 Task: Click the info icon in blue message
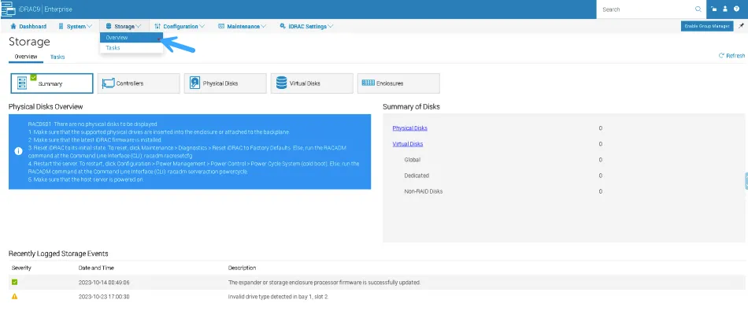coord(18,151)
